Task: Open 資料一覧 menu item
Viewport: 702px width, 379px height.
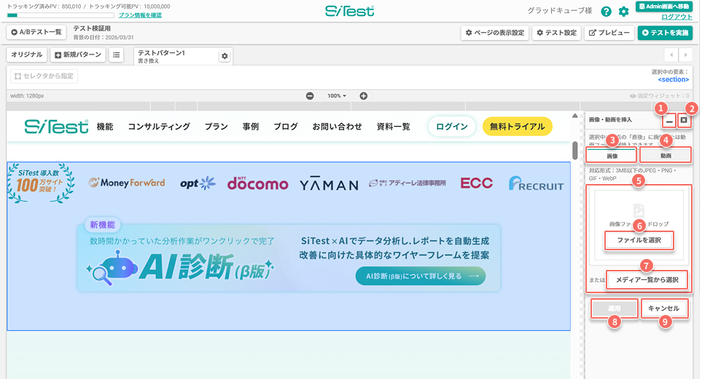Action: [394, 127]
